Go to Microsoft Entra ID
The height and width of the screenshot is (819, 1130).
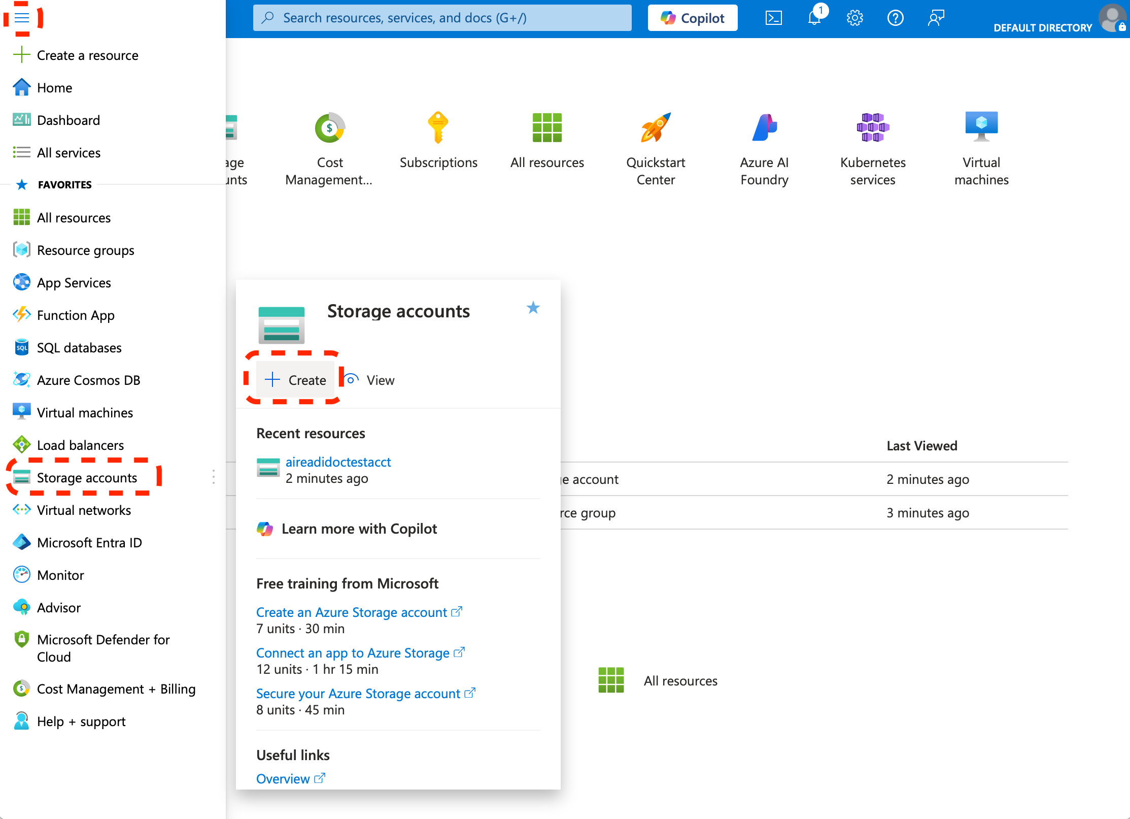pyautogui.click(x=89, y=542)
